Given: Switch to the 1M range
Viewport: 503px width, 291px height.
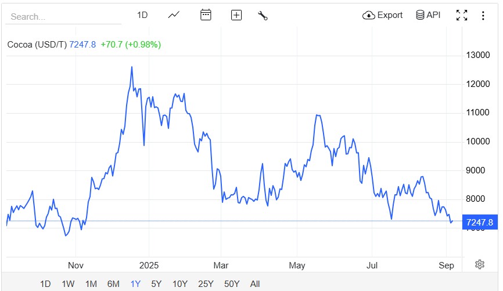Looking at the screenshot, I should (91, 283).
